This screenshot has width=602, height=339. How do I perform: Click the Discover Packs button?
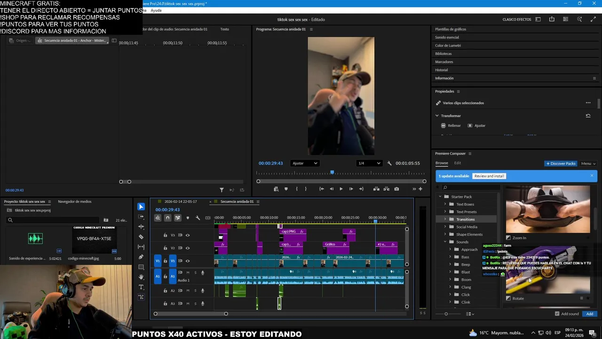tap(561, 163)
